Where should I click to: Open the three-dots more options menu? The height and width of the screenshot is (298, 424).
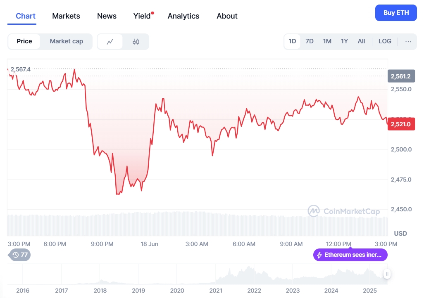point(408,41)
